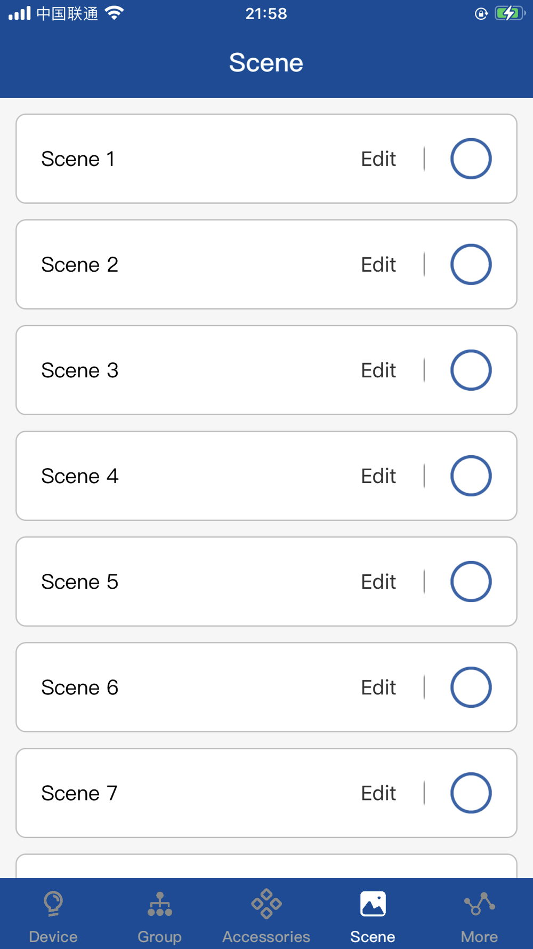Activate Scene 1 radio circle
The height and width of the screenshot is (949, 533).
click(x=471, y=159)
